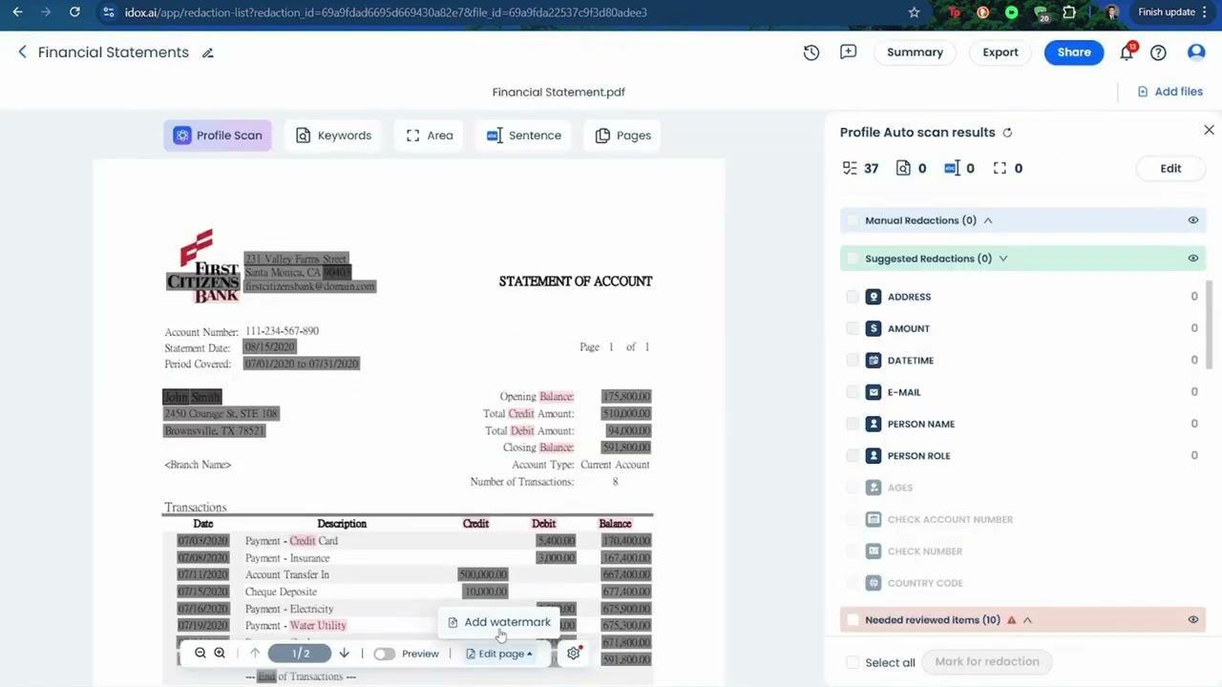Click the keyword count icon in results header
Image resolution: width=1222 pixels, height=687 pixels.
(903, 168)
